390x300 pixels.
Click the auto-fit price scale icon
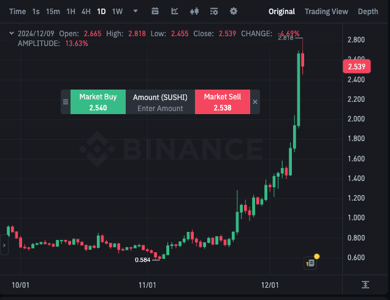[x=365, y=285]
